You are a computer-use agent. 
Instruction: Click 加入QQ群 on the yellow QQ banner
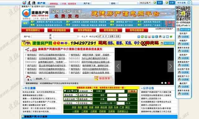(167, 43)
